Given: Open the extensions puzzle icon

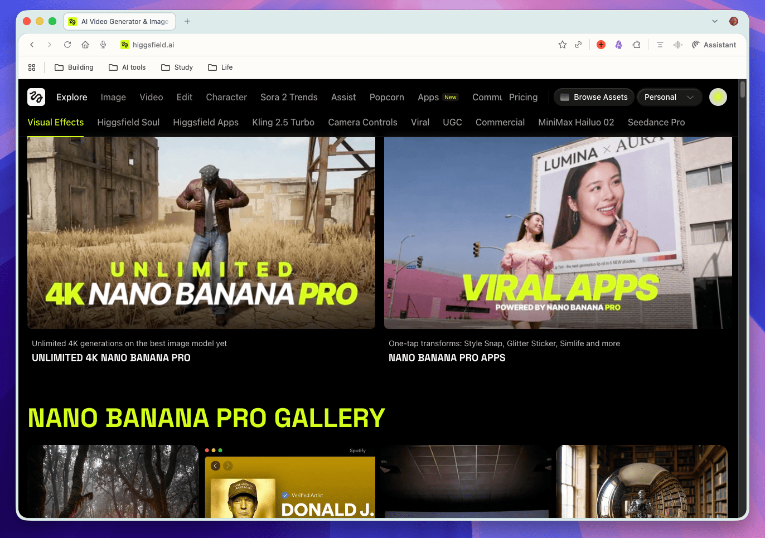Looking at the screenshot, I should (x=636, y=45).
